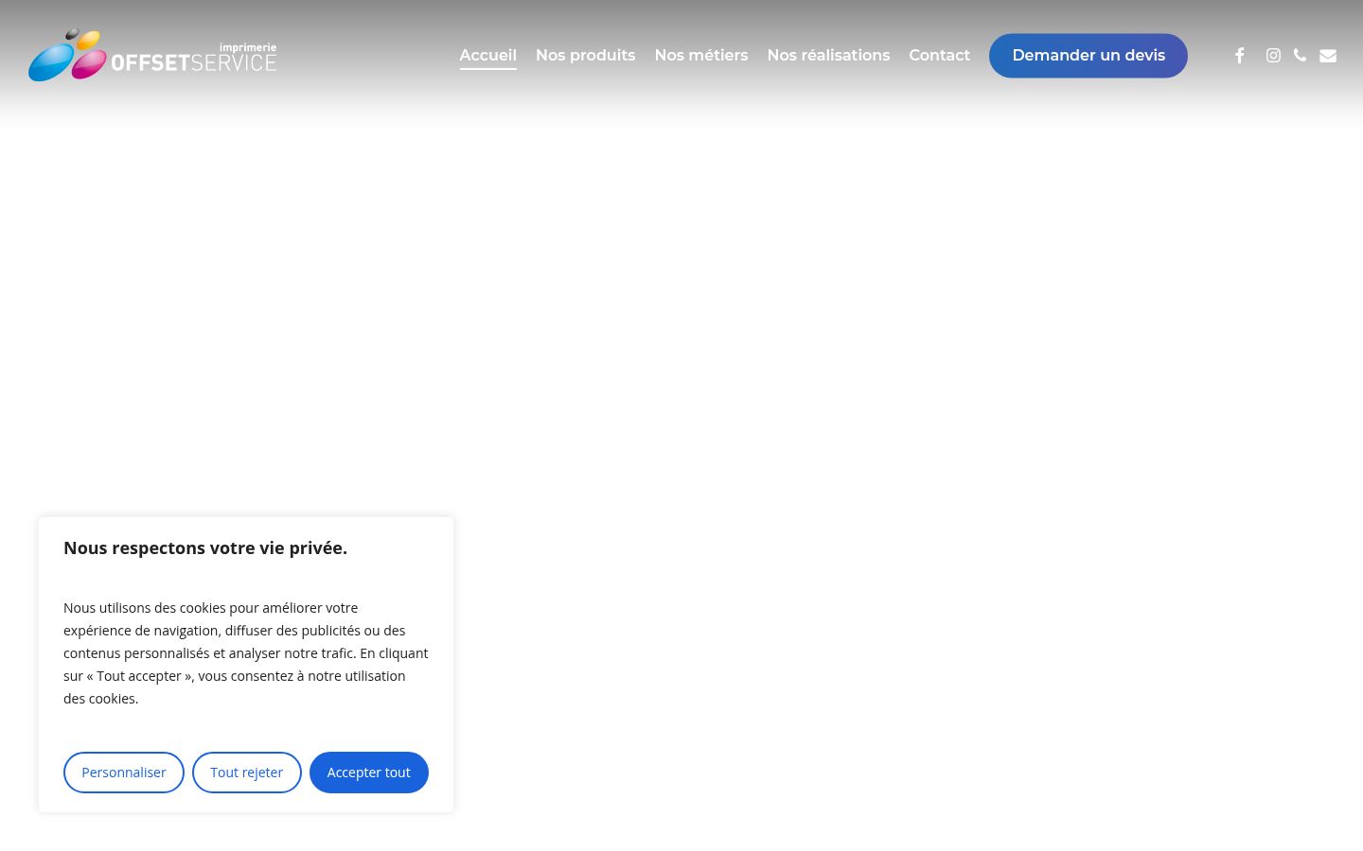1363x851 pixels.
Task: Open the Nos métiers menu
Action: pyautogui.click(x=701, y=56)
